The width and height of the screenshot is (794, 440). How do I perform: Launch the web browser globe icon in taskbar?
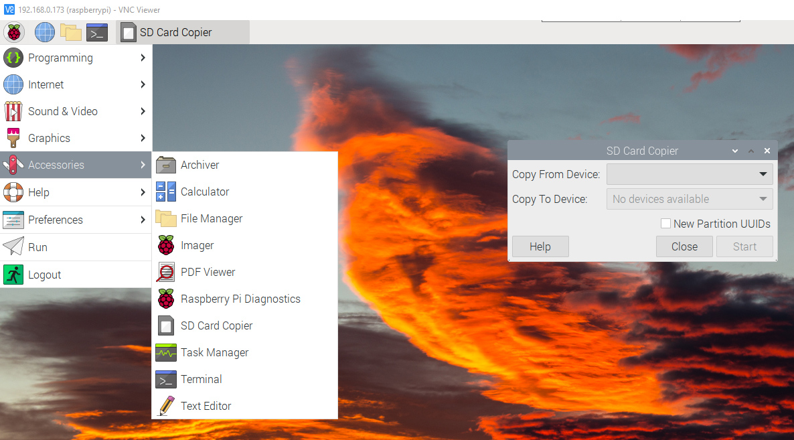click(45, 32)
